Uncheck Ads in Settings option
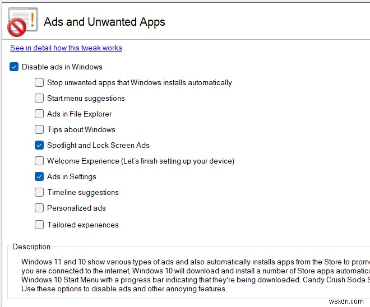This screenshot has height=307, width=370. 39,176
